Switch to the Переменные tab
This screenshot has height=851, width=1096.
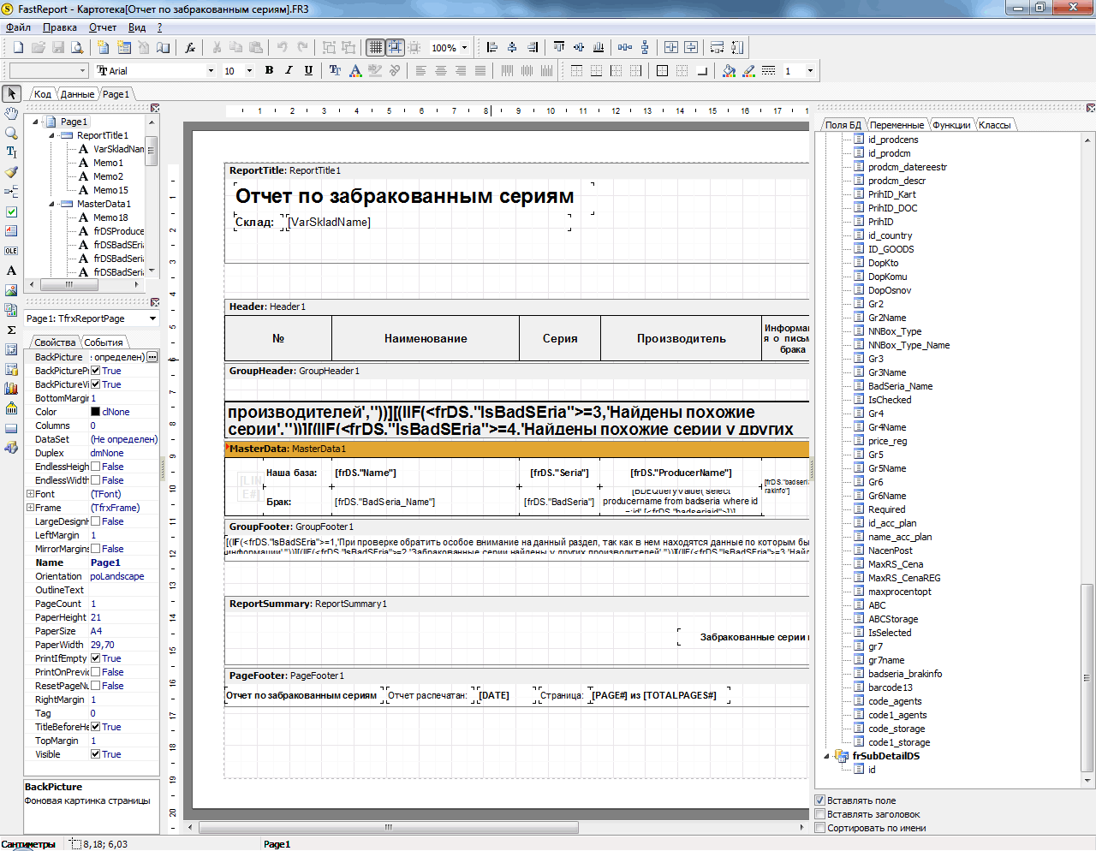(896, 125)
